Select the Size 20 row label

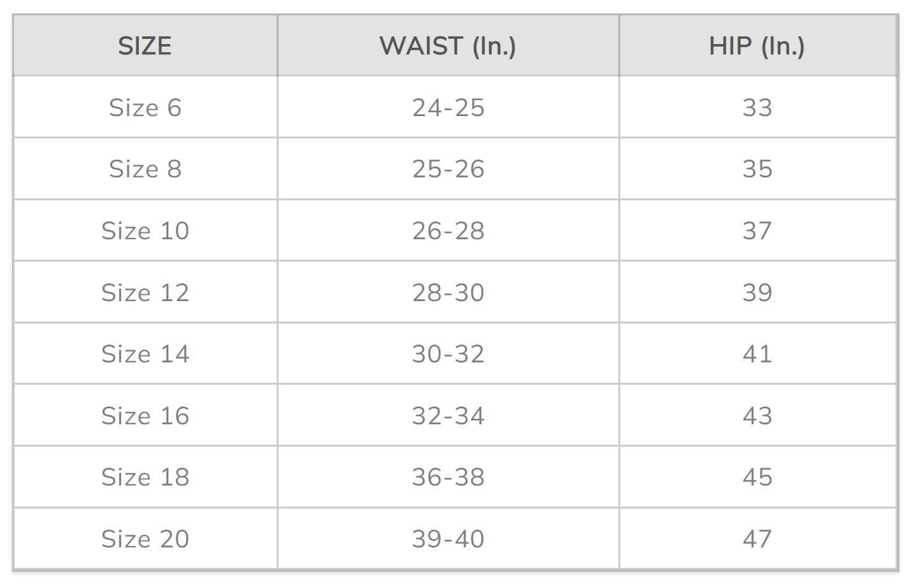point(145,539)
